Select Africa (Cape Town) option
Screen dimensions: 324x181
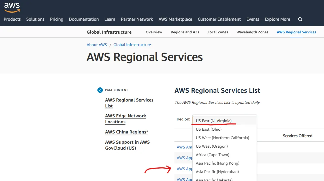pos(225,155)
